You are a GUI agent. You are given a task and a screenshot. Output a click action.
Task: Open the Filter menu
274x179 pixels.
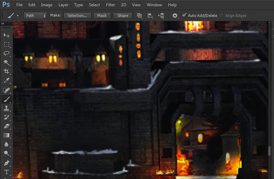point(111,5)
